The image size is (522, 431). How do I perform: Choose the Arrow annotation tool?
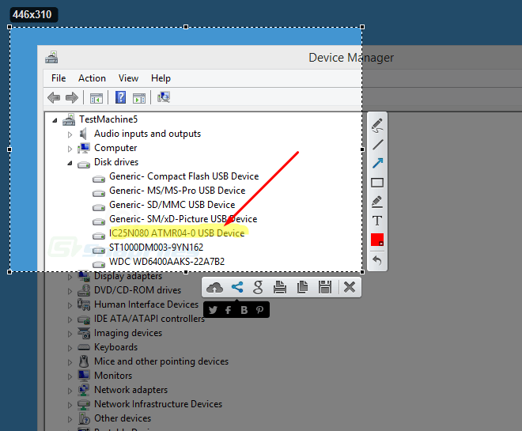click(x=377, y=163)
